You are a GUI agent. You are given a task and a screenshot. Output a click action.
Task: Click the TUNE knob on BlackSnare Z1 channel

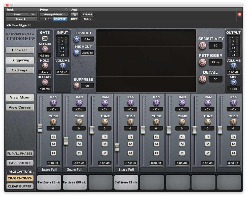(53, 122)
